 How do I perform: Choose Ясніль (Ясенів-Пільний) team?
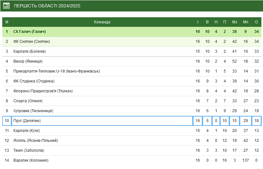[x=36, y=141]
